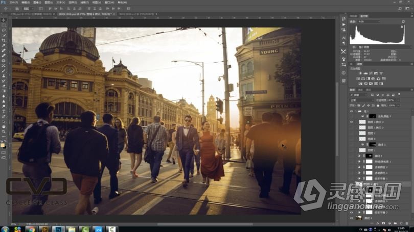The width and height of the screenshot is (414, 232).
Task: Toggle Show Transform Controls in options bar
Action: click(41, 9)
